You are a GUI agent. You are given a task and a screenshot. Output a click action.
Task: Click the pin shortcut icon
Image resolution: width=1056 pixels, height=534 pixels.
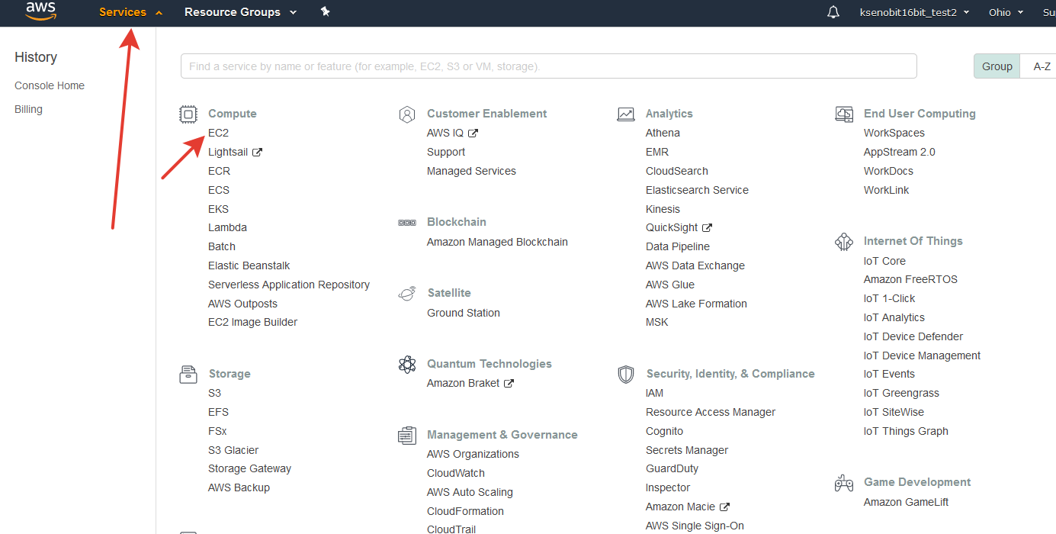(325, 12)
